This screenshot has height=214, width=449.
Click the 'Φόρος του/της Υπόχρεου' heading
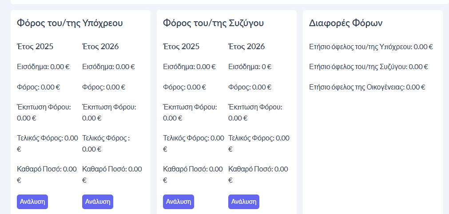pos(70,23)
